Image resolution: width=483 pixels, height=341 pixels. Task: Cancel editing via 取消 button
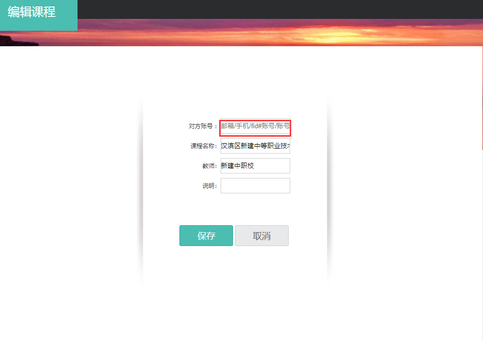[x=262, y=236]
